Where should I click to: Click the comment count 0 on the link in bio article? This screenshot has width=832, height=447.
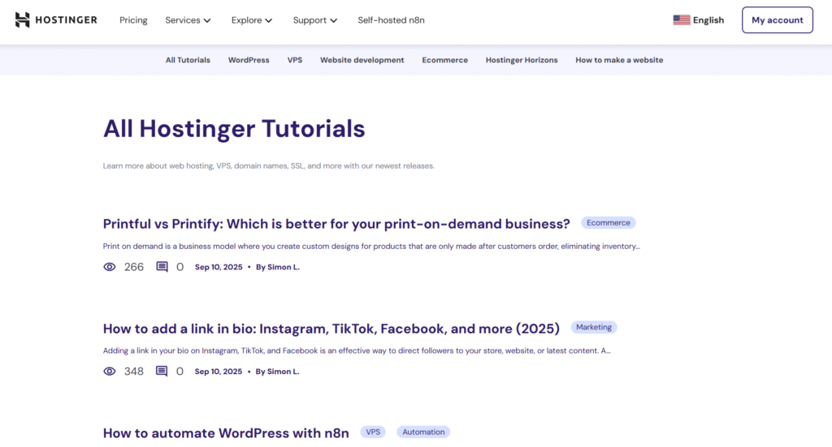click(x=180, y=372)
